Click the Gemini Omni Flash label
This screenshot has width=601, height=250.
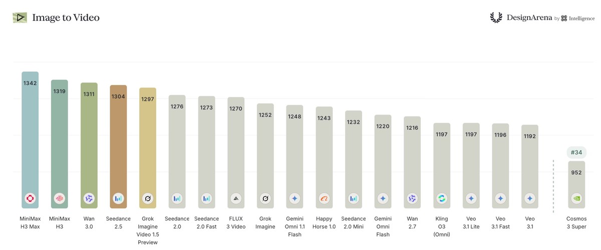383,227
